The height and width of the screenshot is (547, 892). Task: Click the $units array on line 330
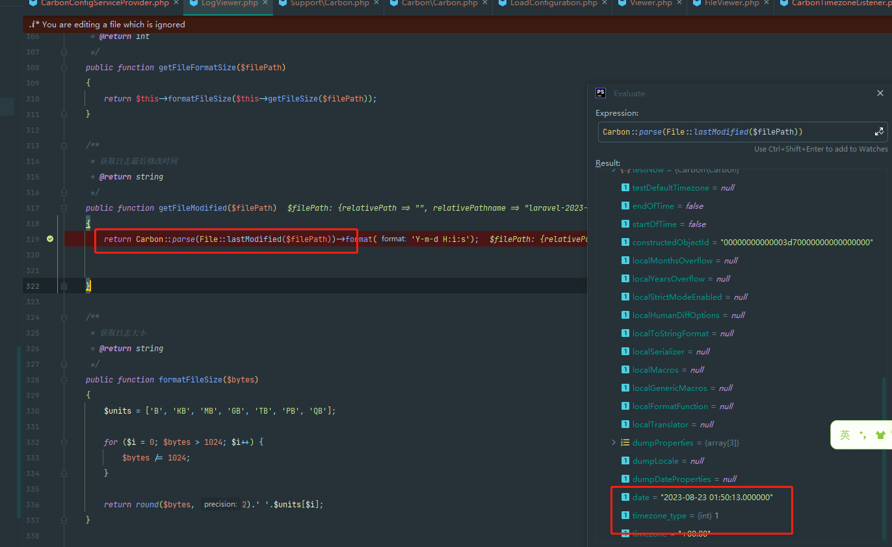point(118,411)
